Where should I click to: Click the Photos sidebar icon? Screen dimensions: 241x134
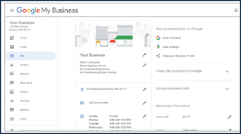pos(12,92)
